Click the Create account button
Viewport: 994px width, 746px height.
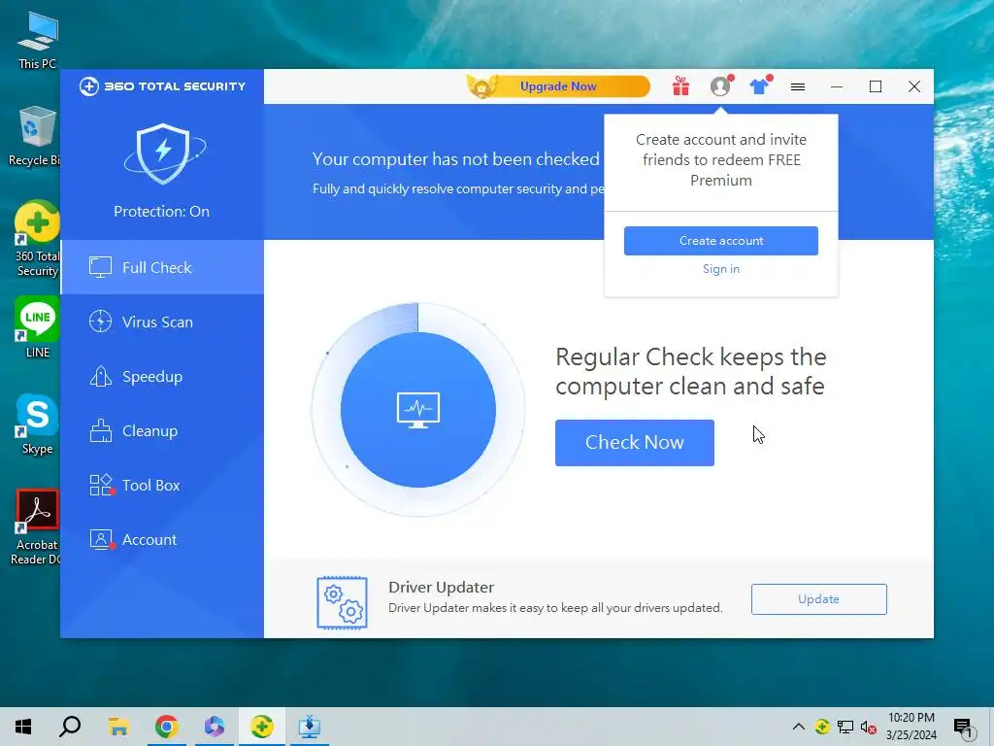[721, 241]
